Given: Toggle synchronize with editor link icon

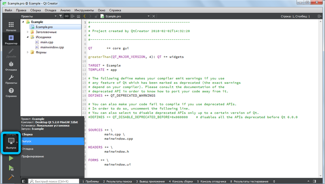Looking at the screenshot, I should pyautogui.click(x=67, y=16).
